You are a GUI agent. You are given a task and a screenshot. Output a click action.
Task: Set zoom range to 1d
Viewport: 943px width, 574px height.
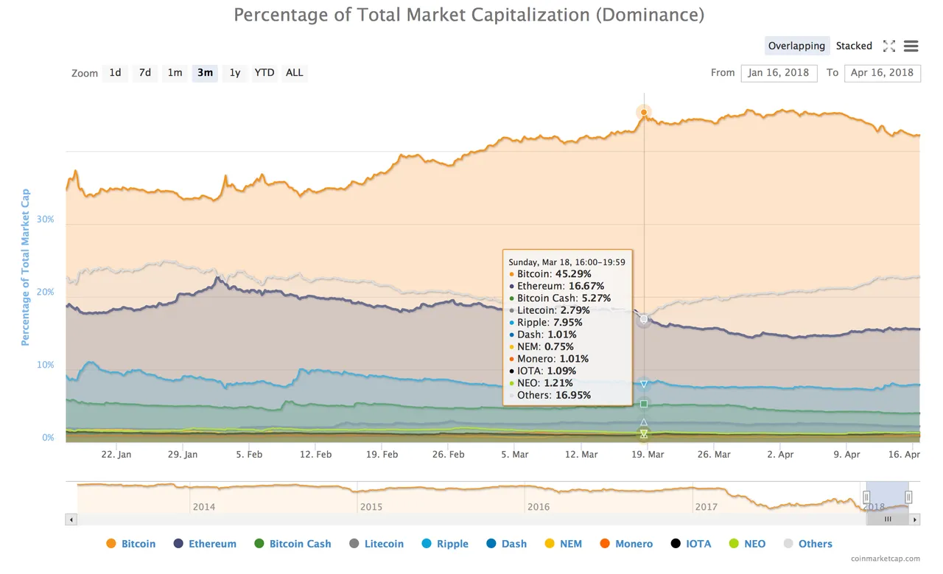click(115, 72)
